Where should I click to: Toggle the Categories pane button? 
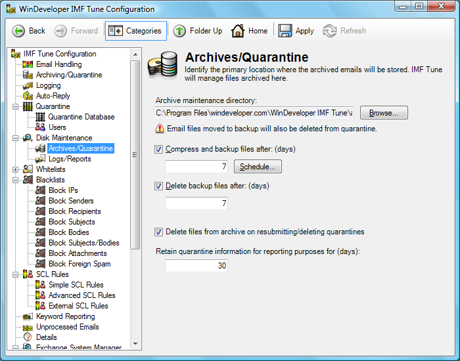[x=136, y=31]
